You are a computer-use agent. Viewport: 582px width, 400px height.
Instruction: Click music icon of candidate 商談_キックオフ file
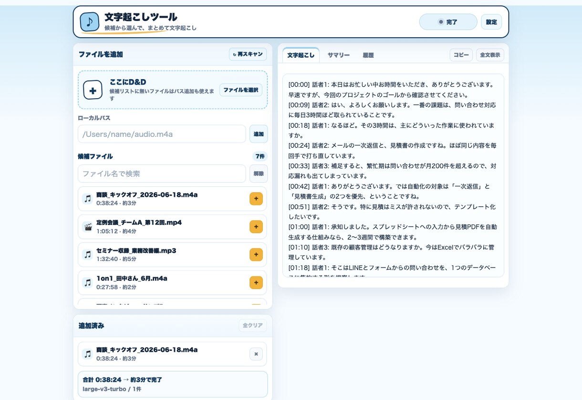click(87, 199)
